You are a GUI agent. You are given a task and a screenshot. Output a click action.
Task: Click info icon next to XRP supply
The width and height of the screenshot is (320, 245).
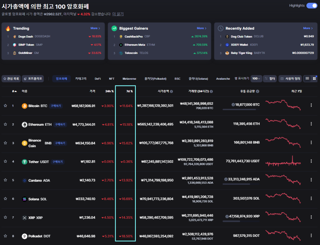(x=227, y=216)
